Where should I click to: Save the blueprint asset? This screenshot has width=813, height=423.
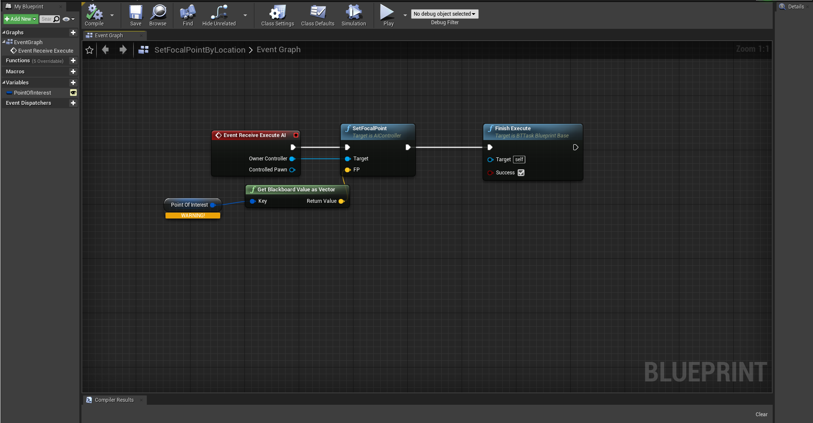point(136,15)
